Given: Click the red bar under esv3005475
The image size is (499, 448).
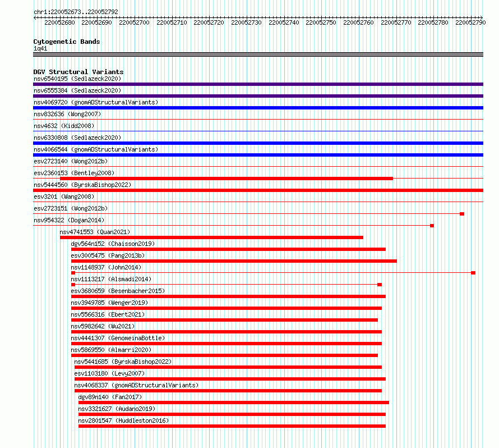Looking at the screenshot, I should coord(234,261).
